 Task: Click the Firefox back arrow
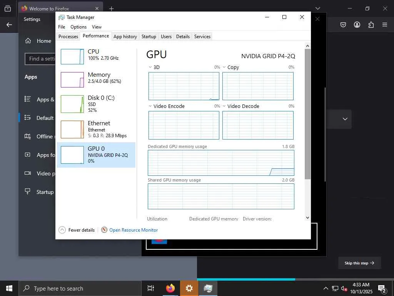[9, 25]
